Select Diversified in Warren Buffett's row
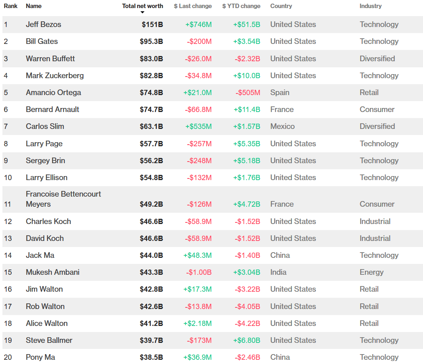The width and height of the screenshot is (423, 363). click(377, 58)
